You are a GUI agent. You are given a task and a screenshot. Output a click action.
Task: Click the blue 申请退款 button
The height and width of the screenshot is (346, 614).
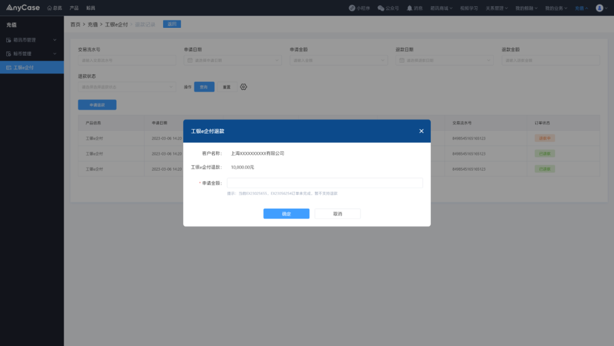(x=97, y=105)
